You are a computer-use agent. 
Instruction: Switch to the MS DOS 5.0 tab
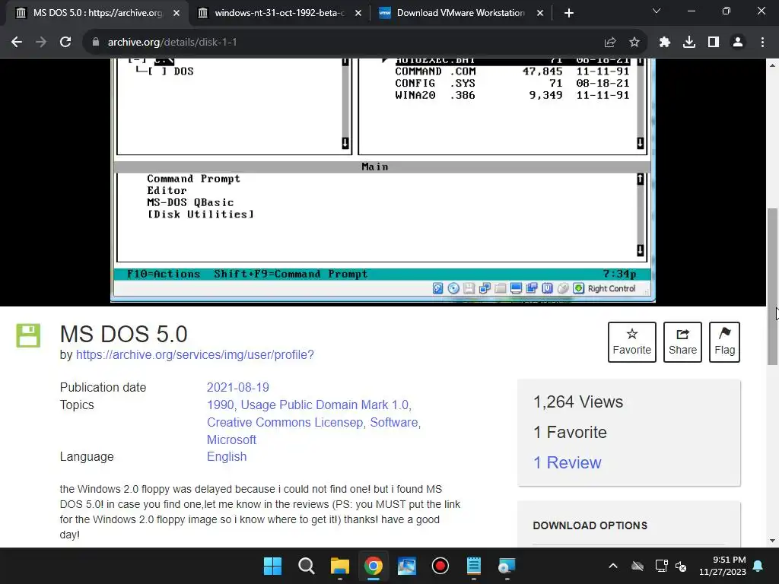(97, 13)
